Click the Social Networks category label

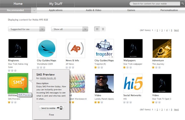(132, 95)
